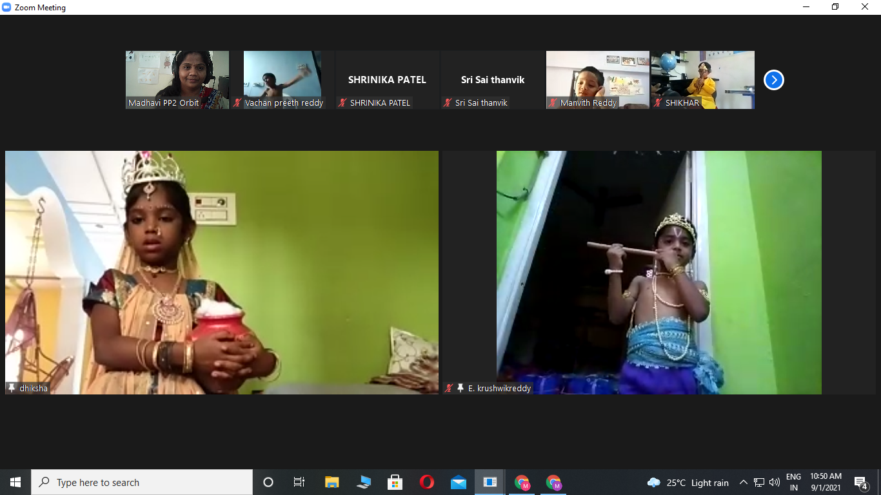This screenshot has height=495, width=881.
Task: Expand hidden system tray icons chevron
Action: click(743, 482)
